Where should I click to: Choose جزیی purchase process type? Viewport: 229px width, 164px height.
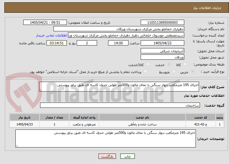(x=193, y=72)
